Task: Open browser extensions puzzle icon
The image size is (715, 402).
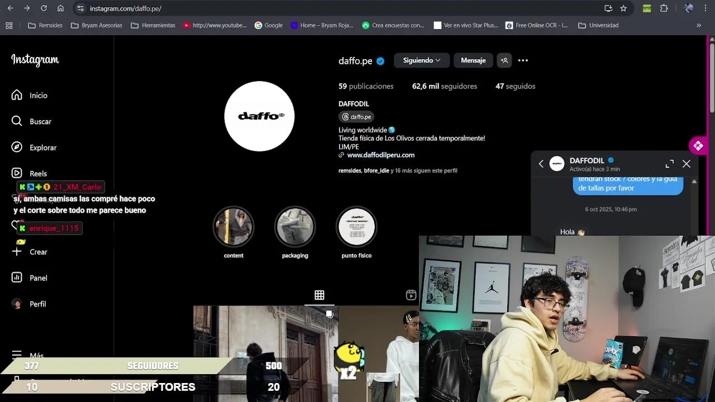Action: 664,8
